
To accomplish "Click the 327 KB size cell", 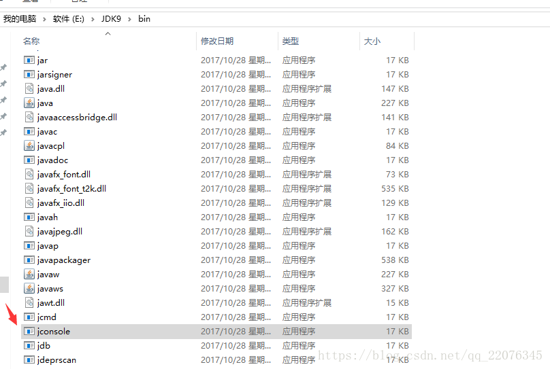I will coord(395,289).
